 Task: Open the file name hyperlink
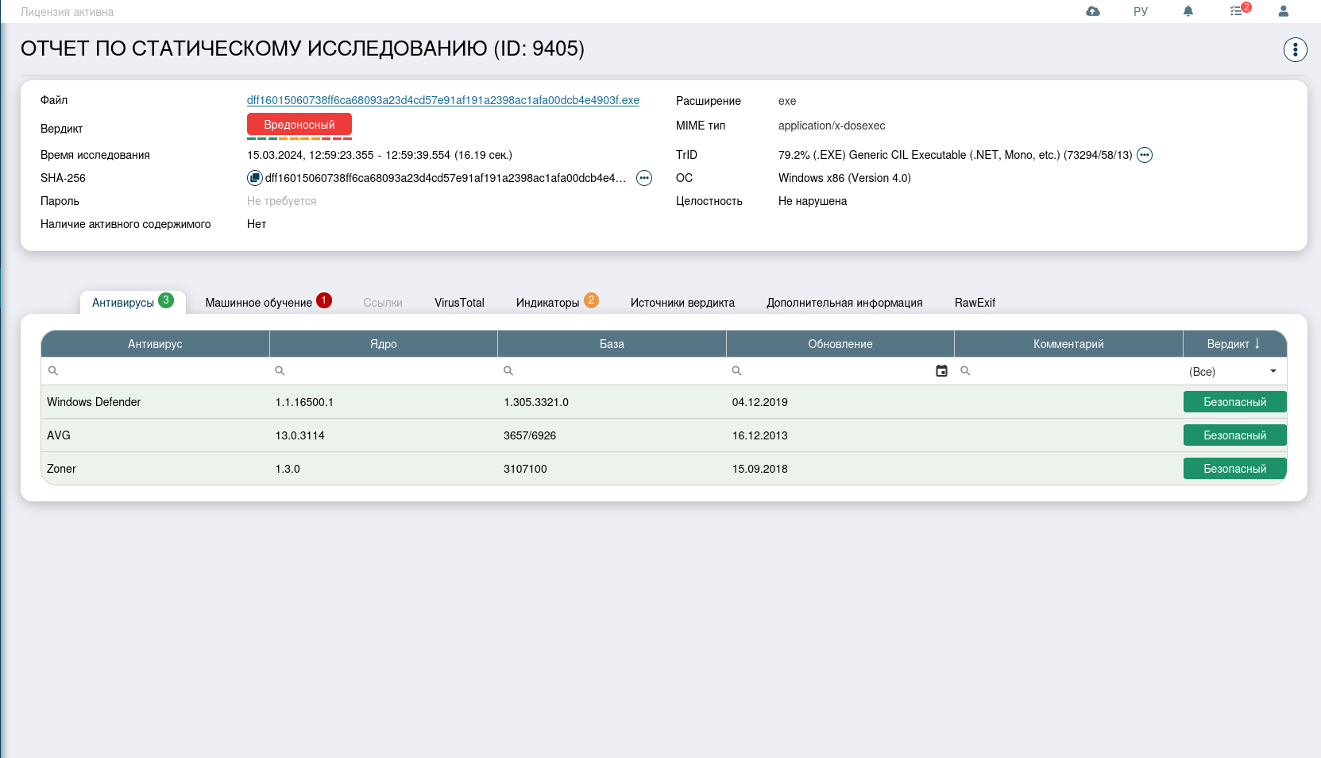click(x=442, y=100)
